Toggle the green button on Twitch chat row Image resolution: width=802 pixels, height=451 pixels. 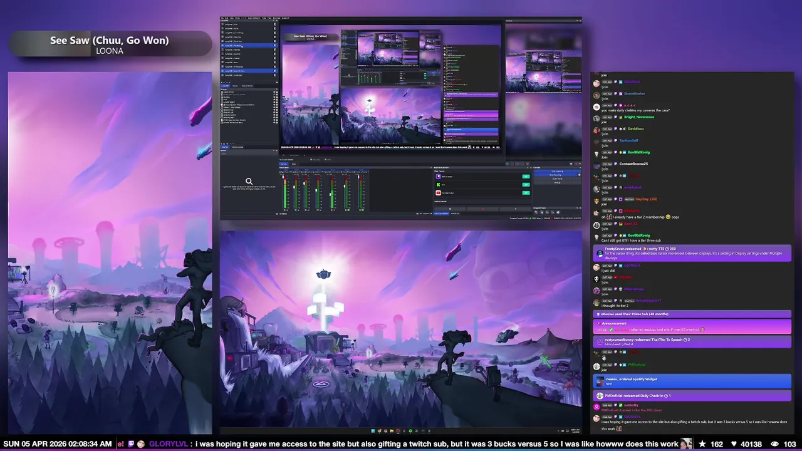(x=526, y=177)
